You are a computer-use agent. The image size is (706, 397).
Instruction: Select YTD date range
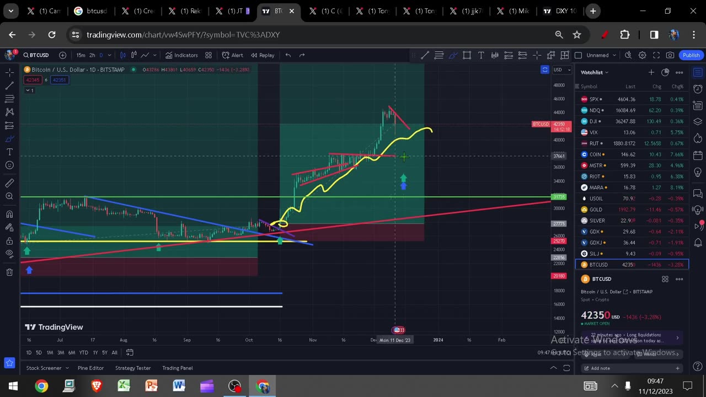tap(83, 353)
